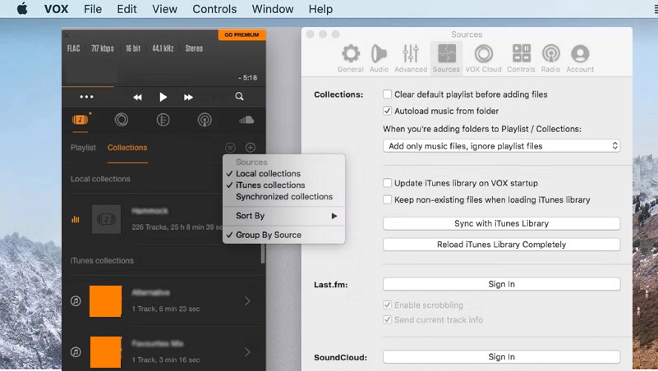This screenshot has width=658, height=371.
Task: Open the Controls preferences tab
Action: 521,59
